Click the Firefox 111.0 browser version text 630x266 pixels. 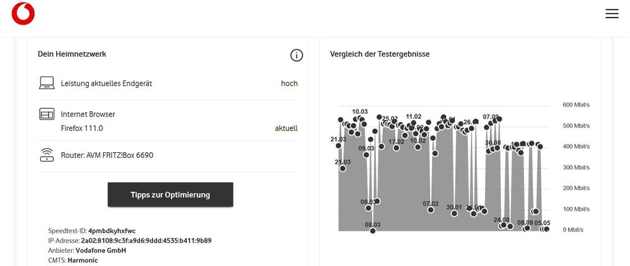82,128
